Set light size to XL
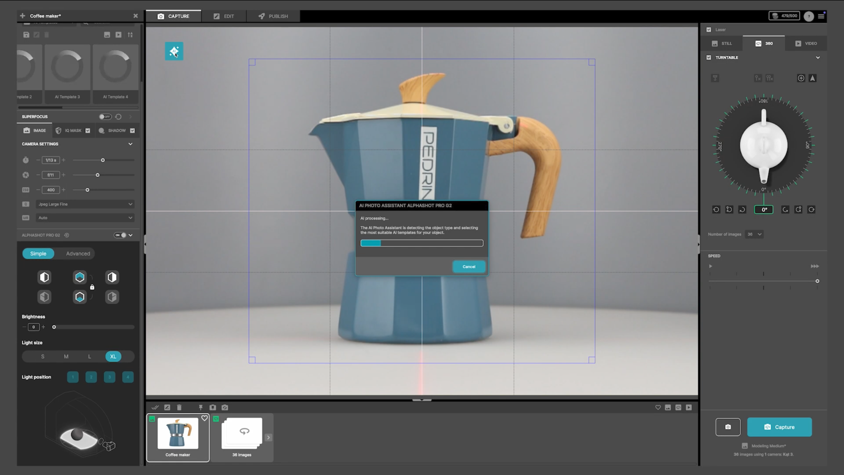 point(113,357)
